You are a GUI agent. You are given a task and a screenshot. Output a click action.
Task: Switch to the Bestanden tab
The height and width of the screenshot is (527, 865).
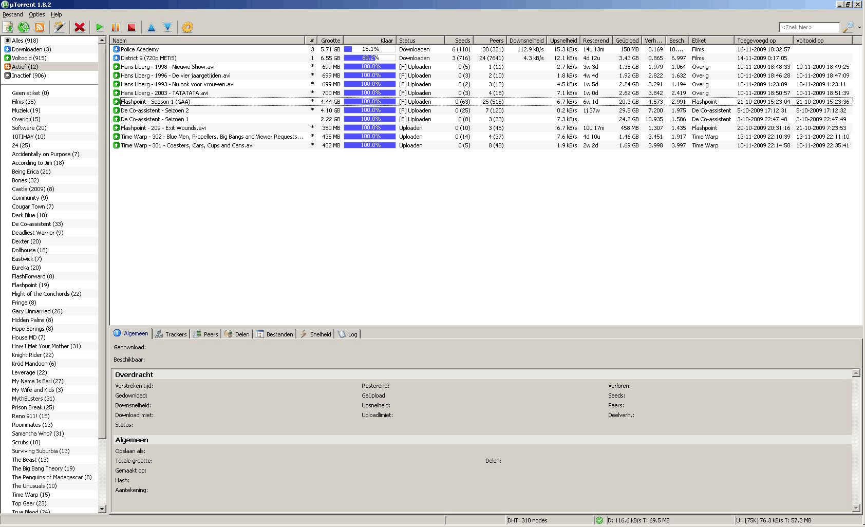(275, 334)
